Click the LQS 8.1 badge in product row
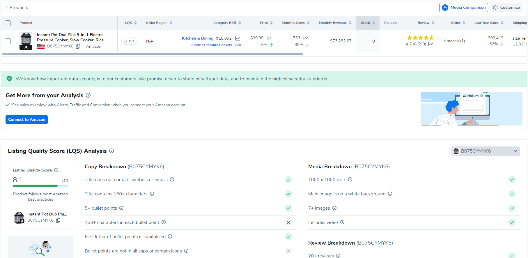Image resolution: width=528 pixels, height=258 pixels. coord(129,41)
